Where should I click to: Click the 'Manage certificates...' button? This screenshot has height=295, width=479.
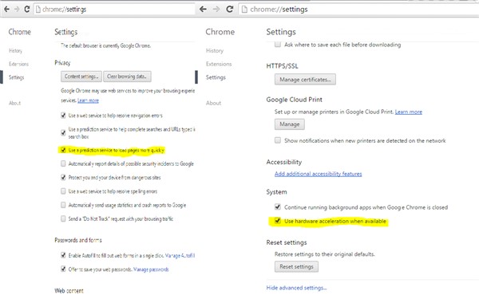coord(305,79)
